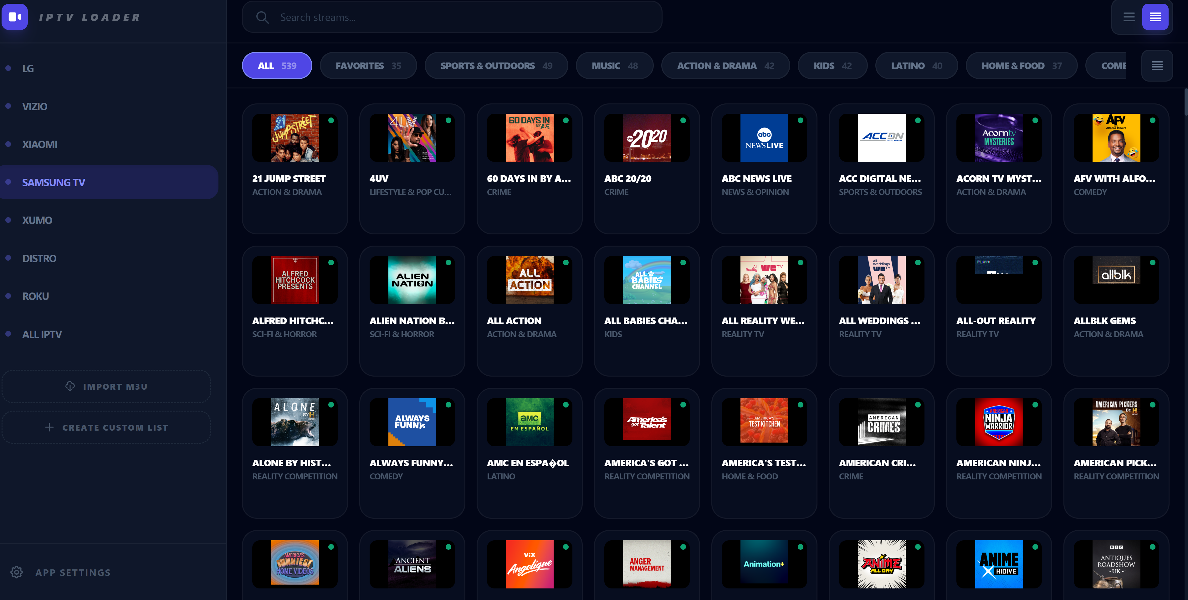Screen dimensions: 1188x600
Task: Click green status dot on 21 Jump Street
Action: click(331, 120)
